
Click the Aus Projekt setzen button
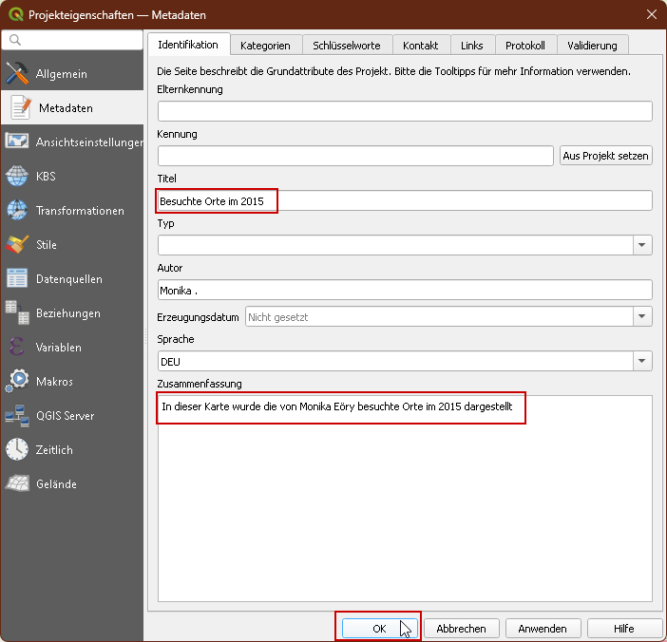(606, 156)
